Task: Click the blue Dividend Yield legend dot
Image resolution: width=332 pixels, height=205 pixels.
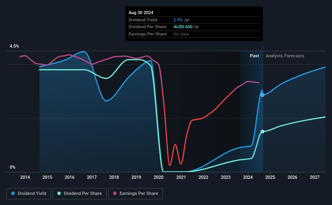Action: [13, 193]
